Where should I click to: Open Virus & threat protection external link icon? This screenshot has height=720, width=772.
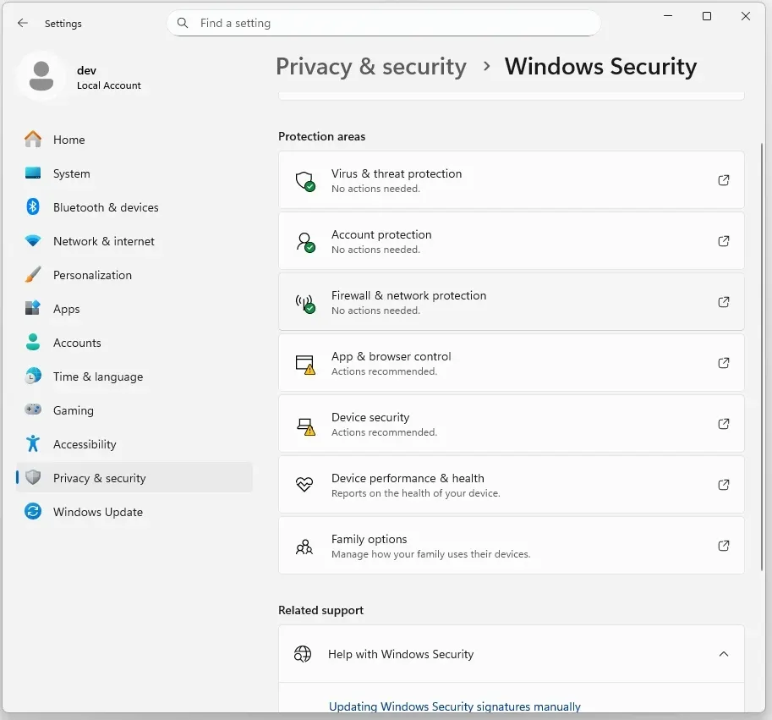(724, 180)
